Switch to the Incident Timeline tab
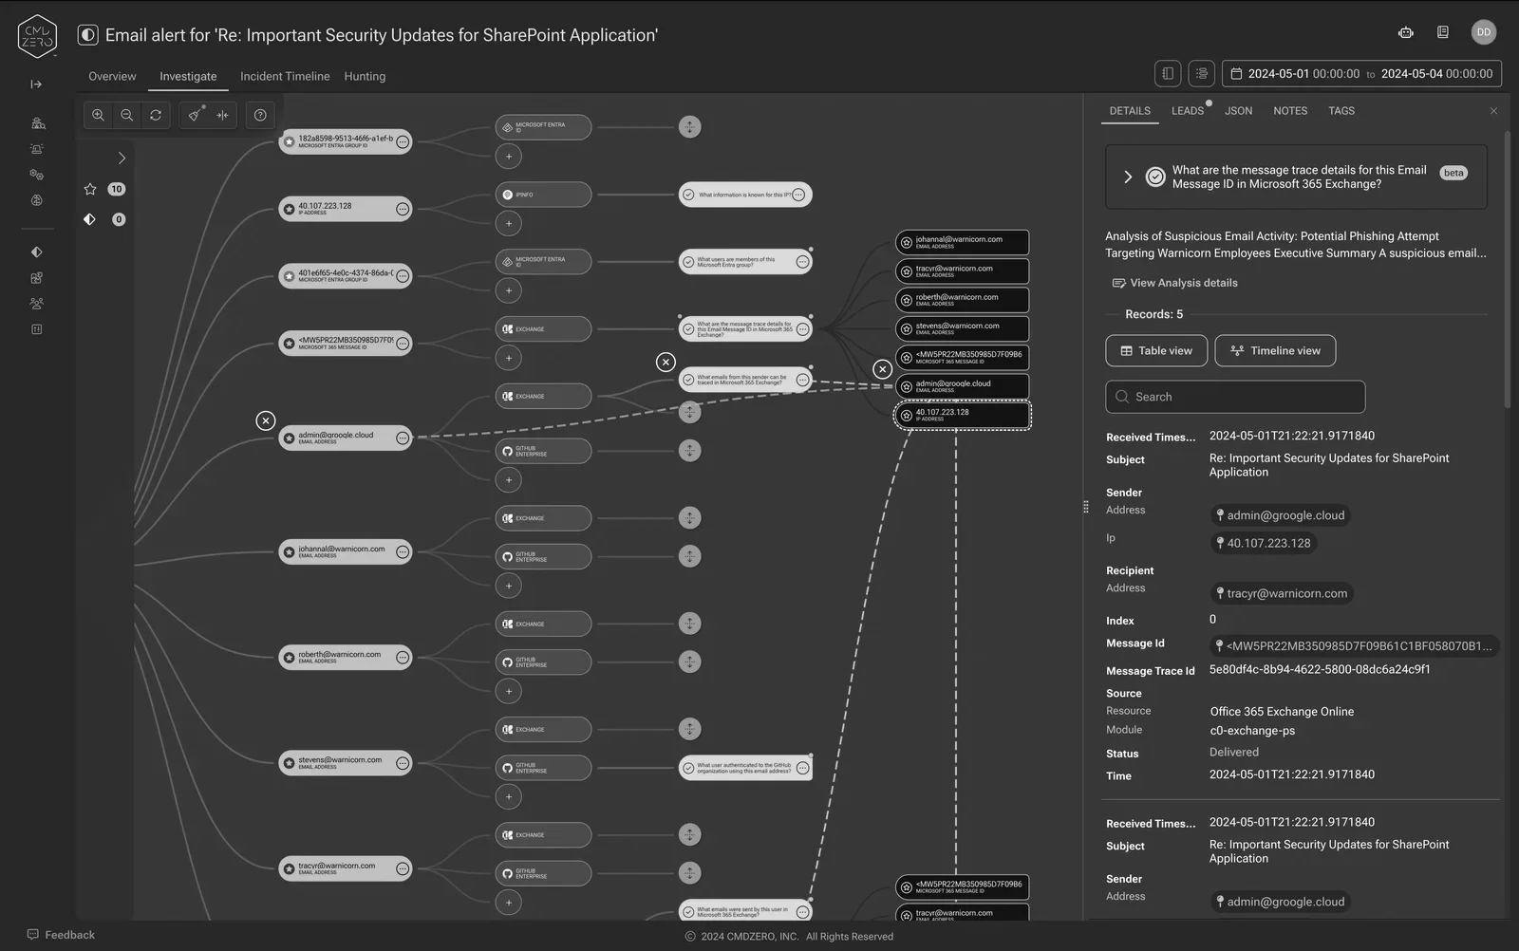This screenshot has height=951, width=1519. click(x=285, y=76)
